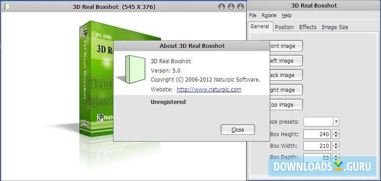Click the Right image button
The height and width of the screenshot is (181, 381).
click(x=286, y=90)
